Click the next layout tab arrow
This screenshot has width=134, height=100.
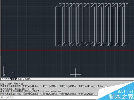click(x=7, y=79)
